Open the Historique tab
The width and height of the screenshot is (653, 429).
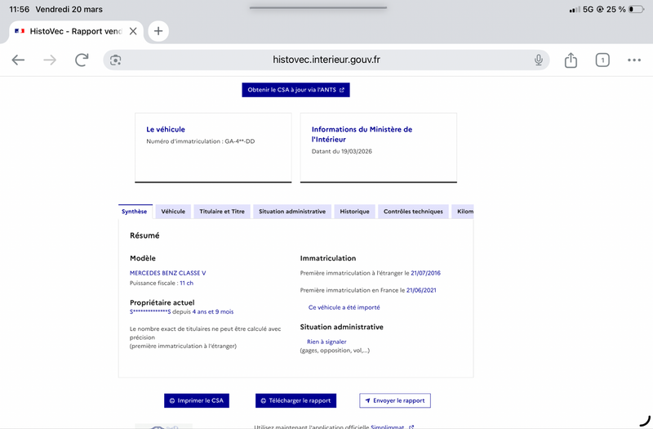tap(354, 212)
